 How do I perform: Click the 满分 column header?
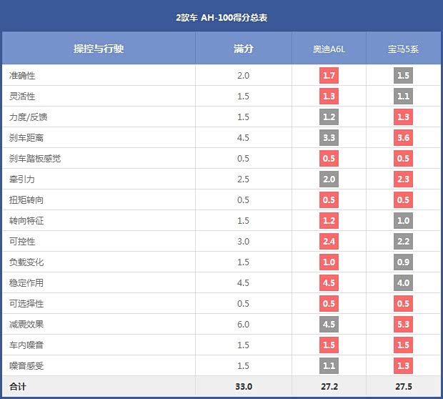point(244,49)
